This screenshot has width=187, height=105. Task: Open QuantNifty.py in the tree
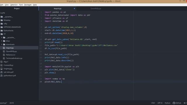click(x=11, y=51)
